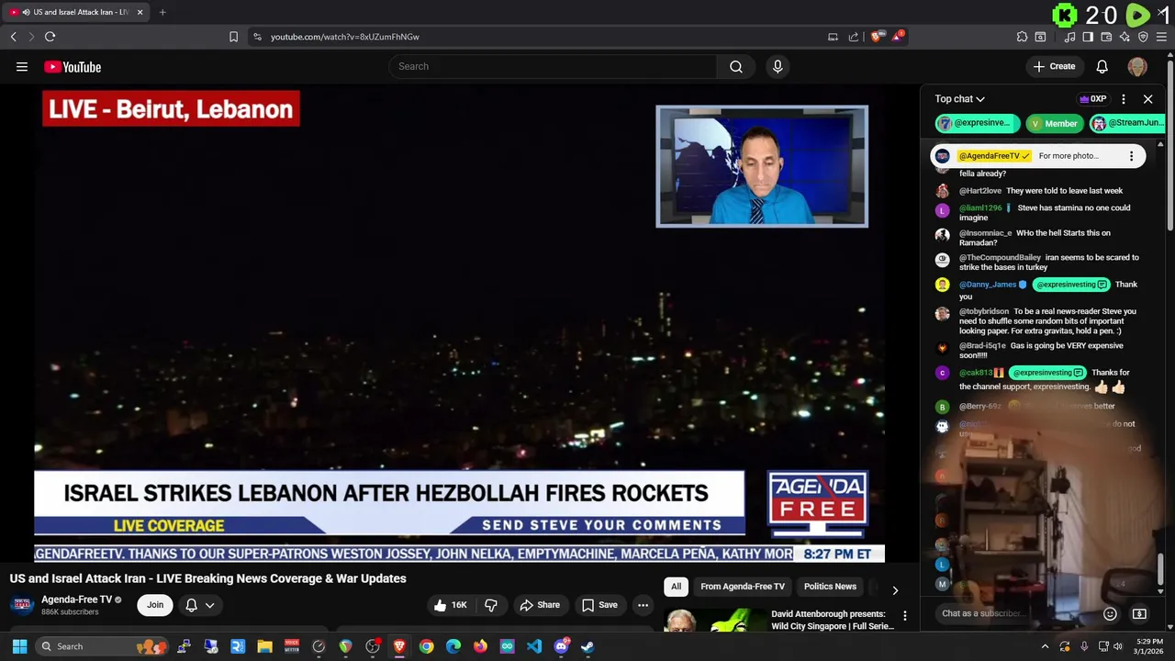
Task: Open the Brave Rewards triangle icon
Action: [898, 37]
